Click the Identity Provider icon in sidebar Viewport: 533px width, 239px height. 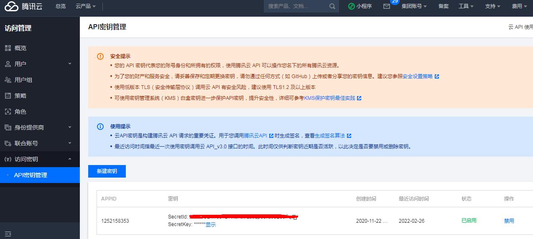8,127
